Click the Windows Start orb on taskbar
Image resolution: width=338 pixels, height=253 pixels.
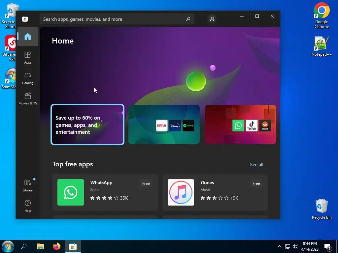click(x=8, y=246)
